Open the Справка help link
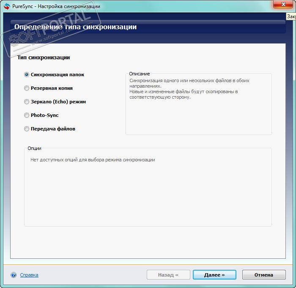Image resolution: width=296 pixels, height=288 pixels. coord(29,275)
